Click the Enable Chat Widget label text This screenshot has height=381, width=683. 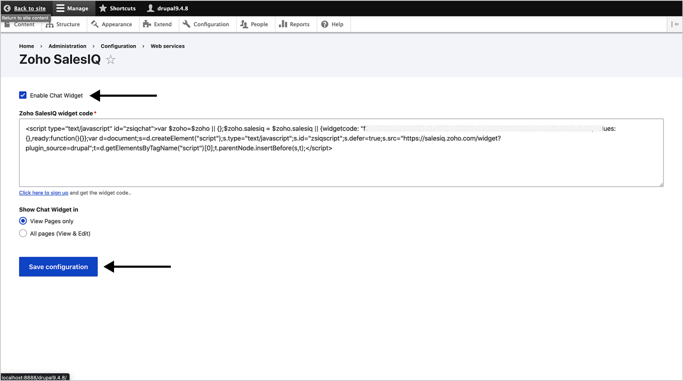click(x=56, y=95)
